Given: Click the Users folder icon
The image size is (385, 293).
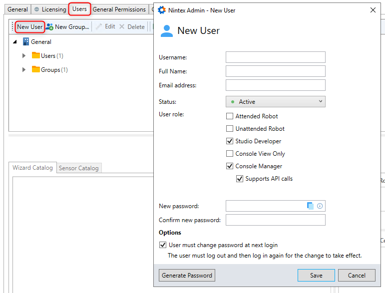Looking at the screenshot, I should (36, 55).
